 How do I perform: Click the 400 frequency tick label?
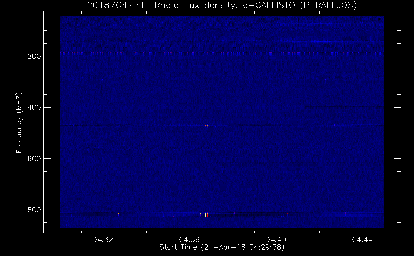click(x=34, y=108)
